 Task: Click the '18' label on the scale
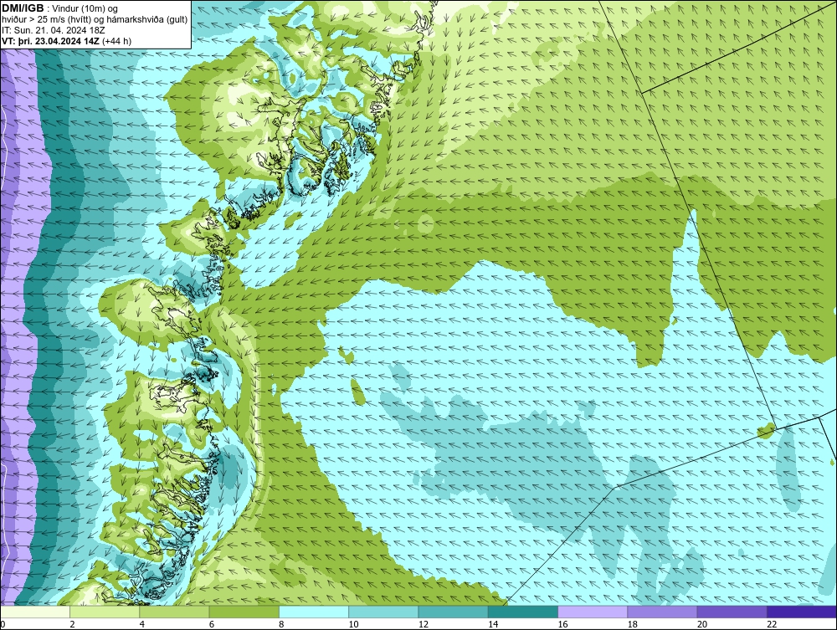click(631, 625)
